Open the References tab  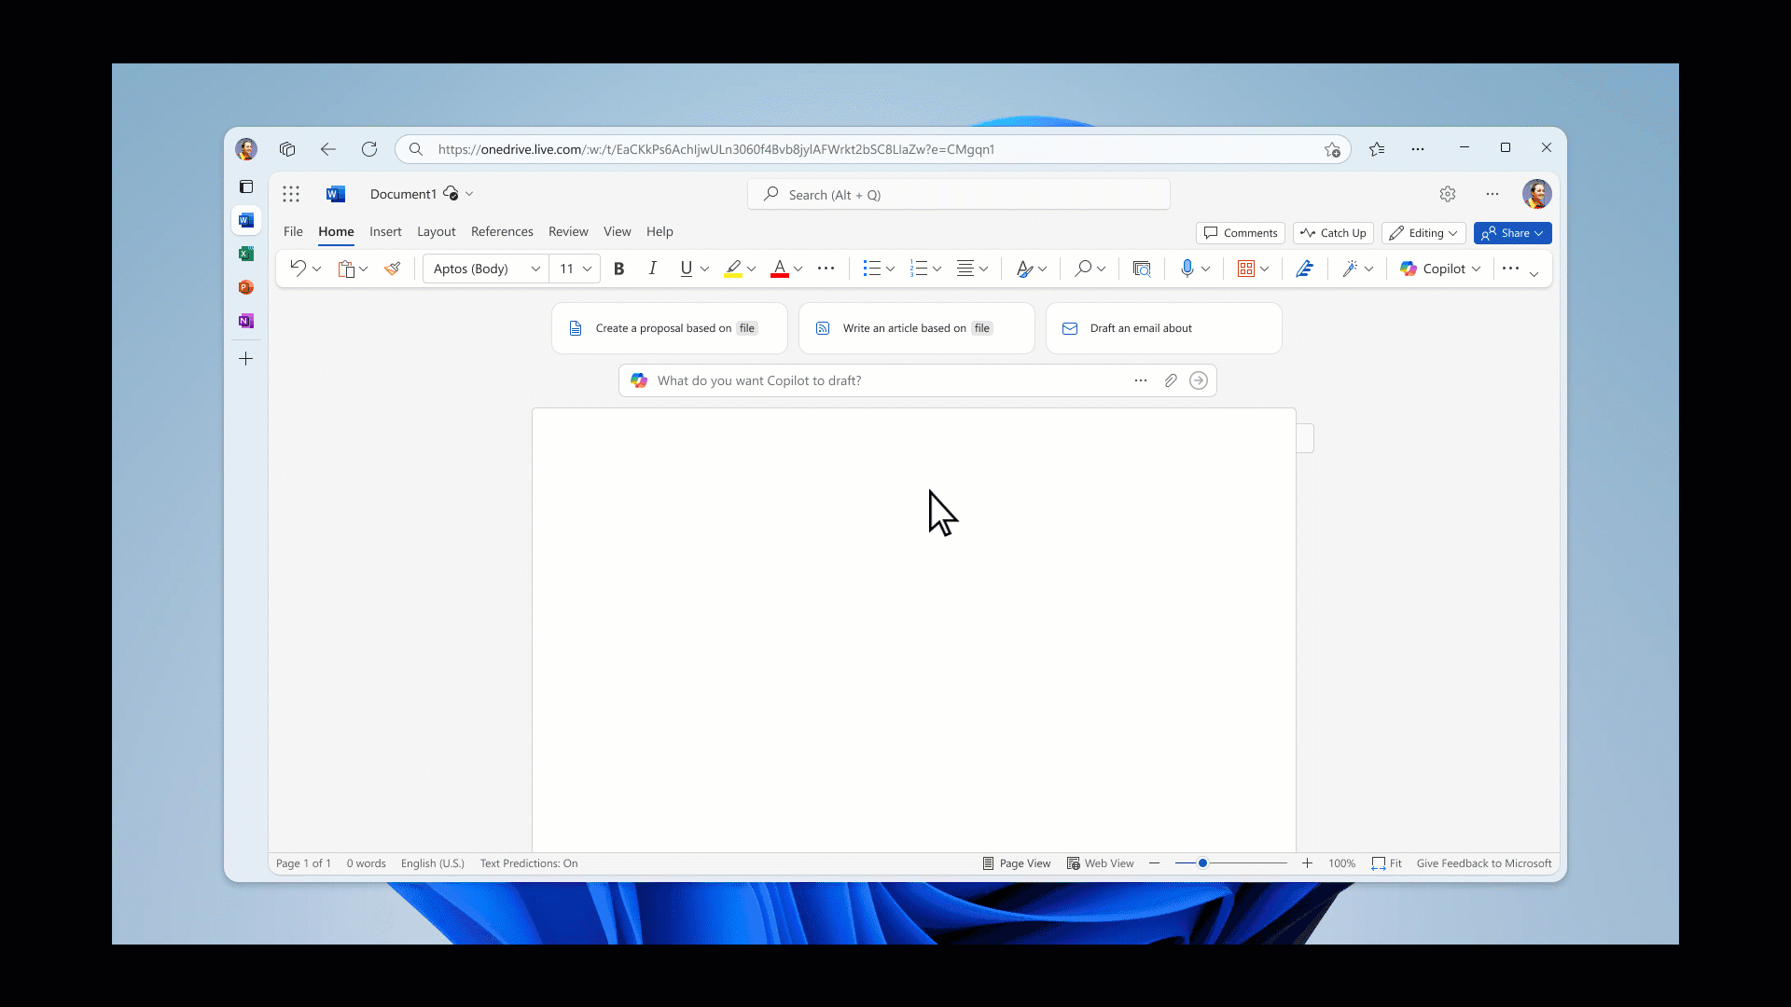point(502,231)
